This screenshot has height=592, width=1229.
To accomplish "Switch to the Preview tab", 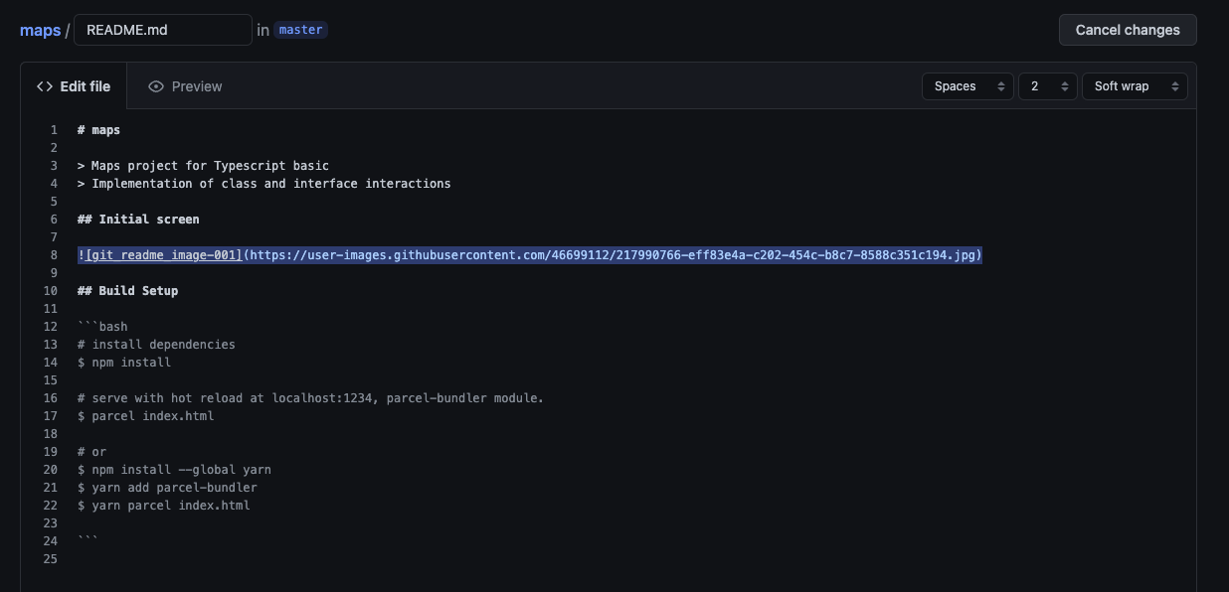I will tap(185, 86).
